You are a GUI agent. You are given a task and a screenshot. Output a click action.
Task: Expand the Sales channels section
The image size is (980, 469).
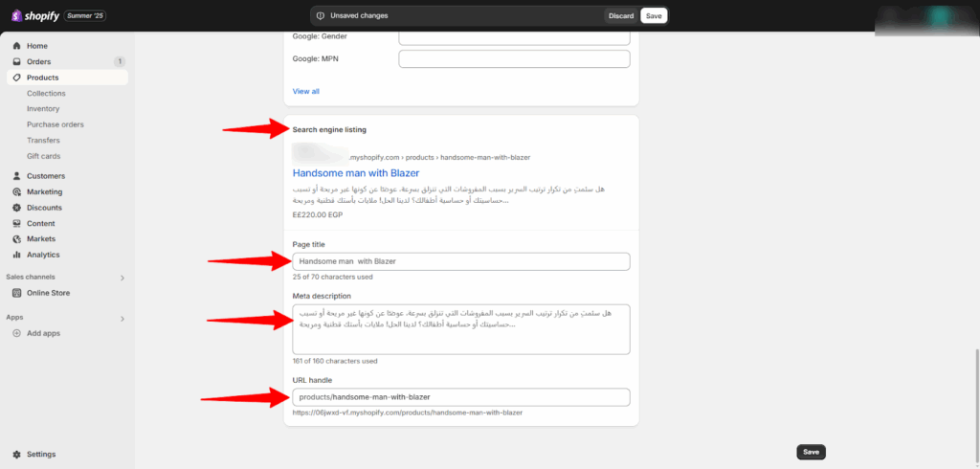coord(122,278)
